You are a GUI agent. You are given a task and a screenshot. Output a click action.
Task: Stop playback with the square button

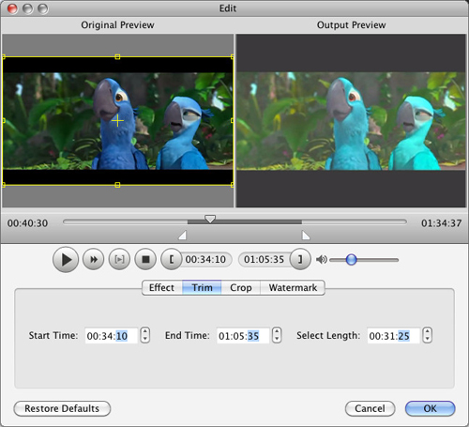tap(145, 259)
